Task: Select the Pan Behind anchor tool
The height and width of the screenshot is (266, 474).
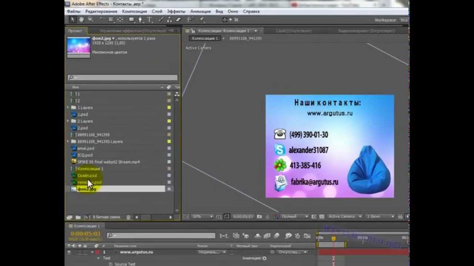Action: pos(120,20)
